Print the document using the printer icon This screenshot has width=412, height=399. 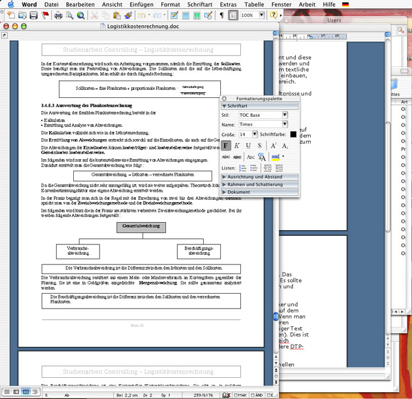coord(58,15)
